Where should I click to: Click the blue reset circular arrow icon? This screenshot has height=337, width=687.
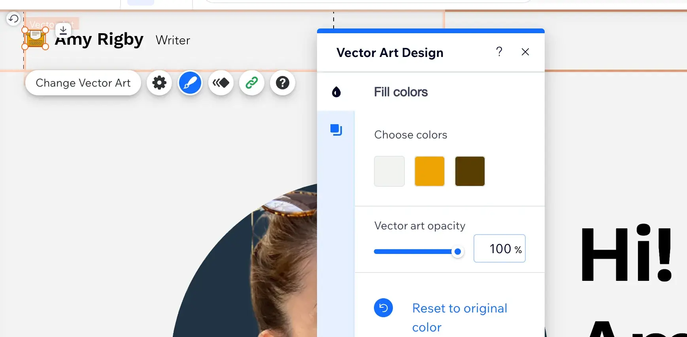tap(383, 308)
